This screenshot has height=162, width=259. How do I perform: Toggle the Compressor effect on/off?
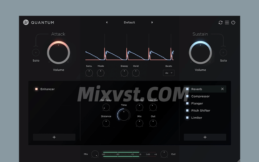tap(187, 96)
